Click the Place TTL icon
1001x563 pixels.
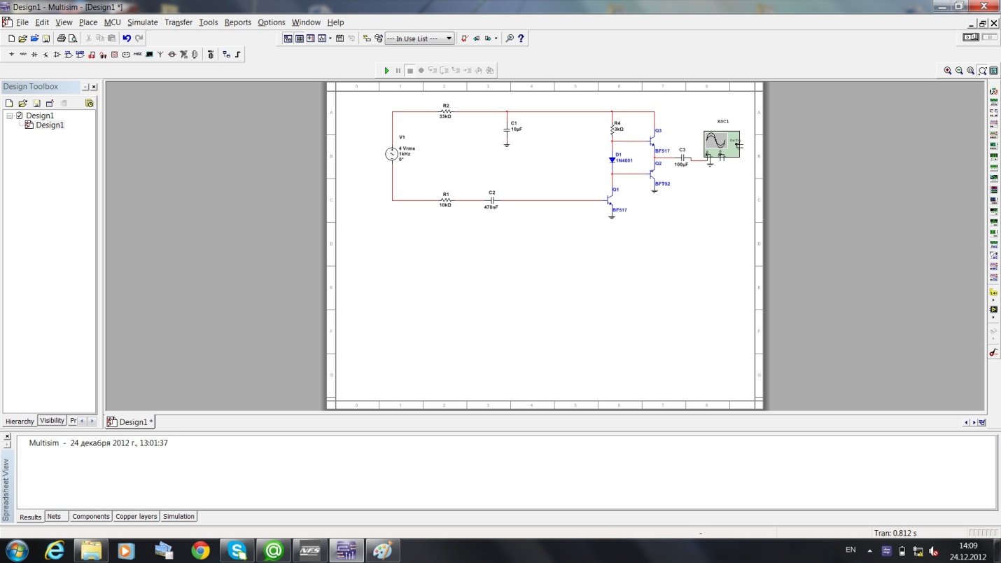pos(69,55)
